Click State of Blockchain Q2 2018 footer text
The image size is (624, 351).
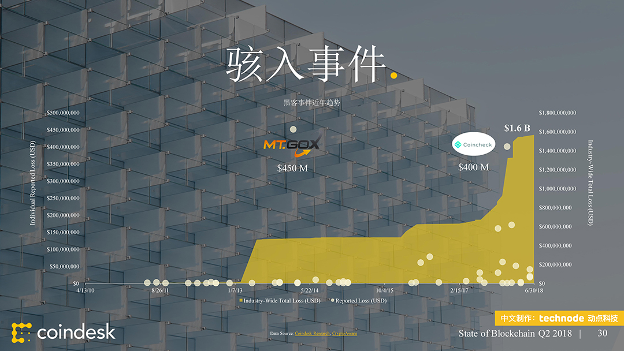pyautogui.click(x=515, y=334)
